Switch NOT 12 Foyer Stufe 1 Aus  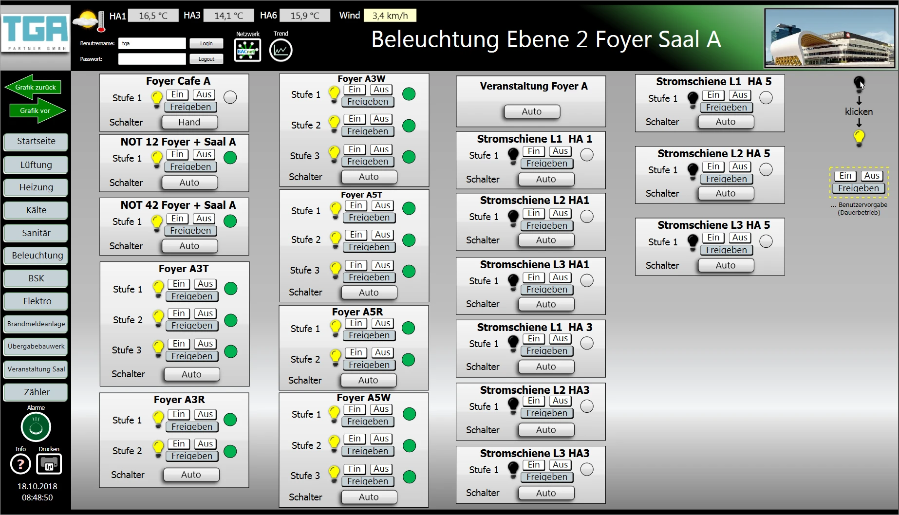tap(204, 154)
